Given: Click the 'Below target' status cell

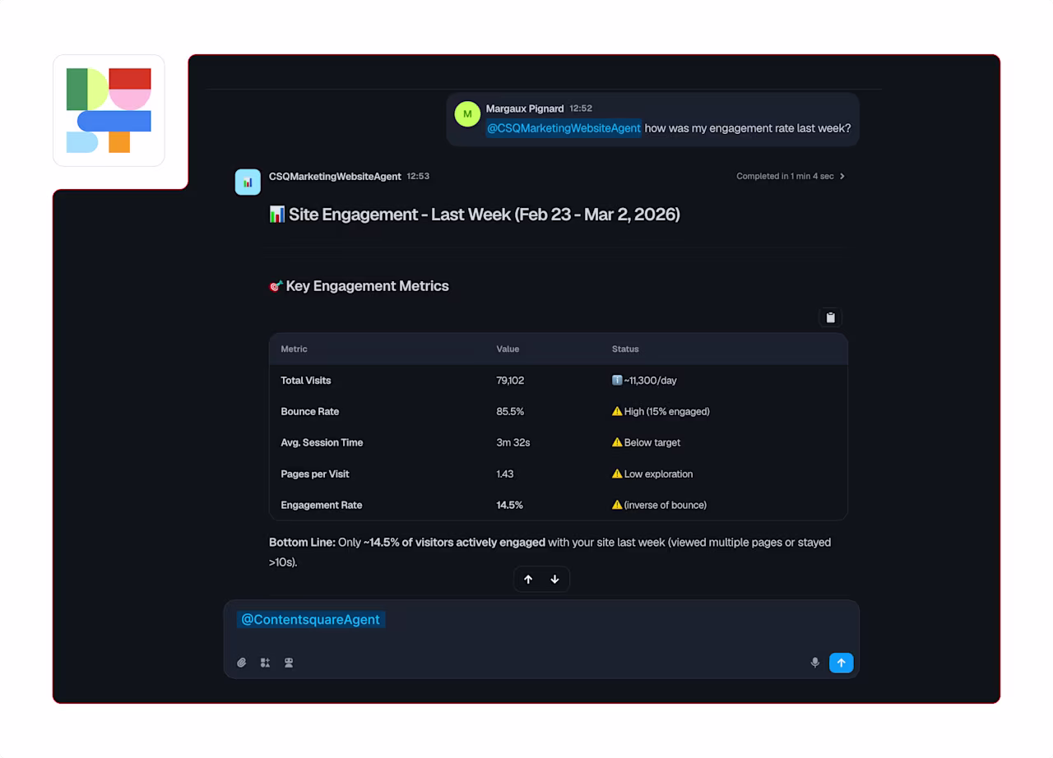Looking at the screenshot, I should click(646, 443).
